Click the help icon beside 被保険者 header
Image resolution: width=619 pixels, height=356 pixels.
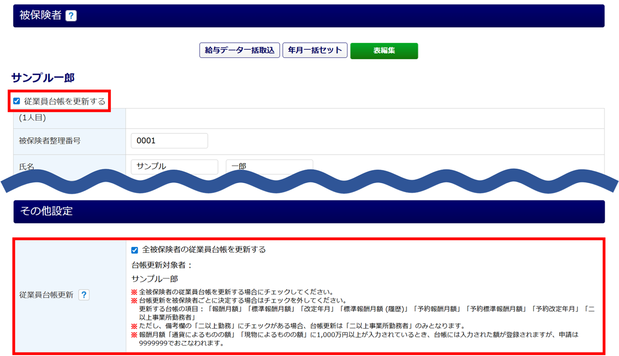[x=71, y=16]
